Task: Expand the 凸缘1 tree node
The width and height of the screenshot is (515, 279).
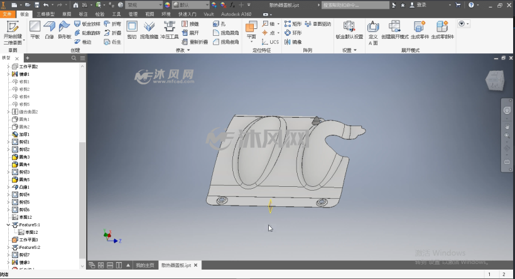Action: point(8,187)
